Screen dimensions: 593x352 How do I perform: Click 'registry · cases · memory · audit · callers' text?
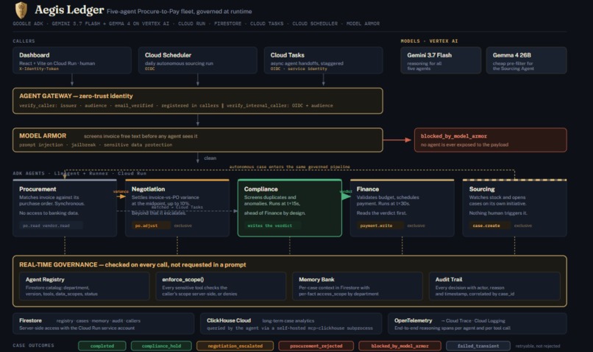tap(99, 321)
